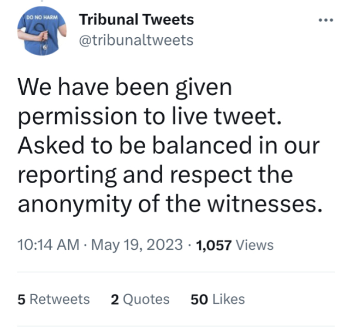Show the 5 Retweets list
The width and height of the screenshot is (338, 328).
coord(54,299)
